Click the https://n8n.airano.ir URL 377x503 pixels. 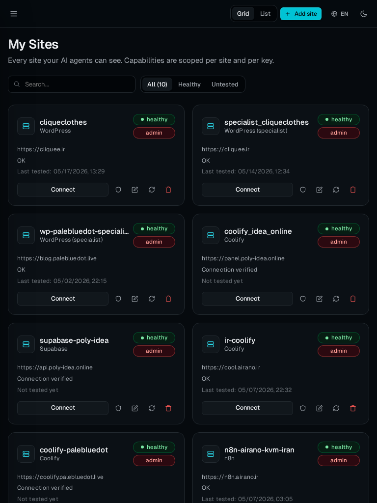[x=230, y=477]
